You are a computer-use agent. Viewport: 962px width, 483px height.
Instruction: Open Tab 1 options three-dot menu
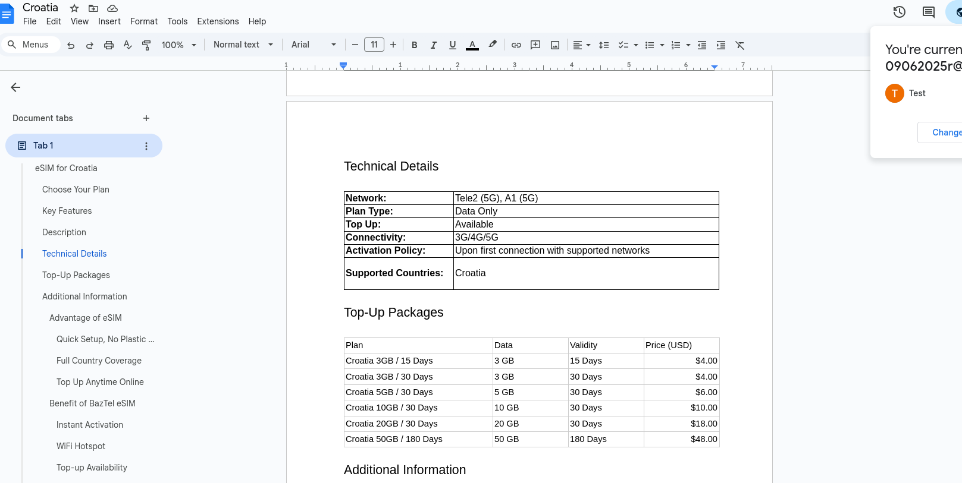146,146
